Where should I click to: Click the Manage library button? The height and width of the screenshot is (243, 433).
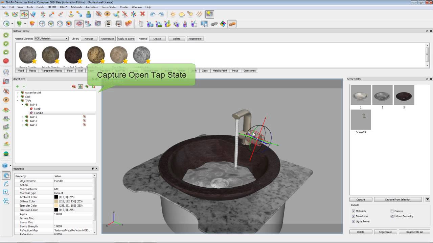(89, 38)
